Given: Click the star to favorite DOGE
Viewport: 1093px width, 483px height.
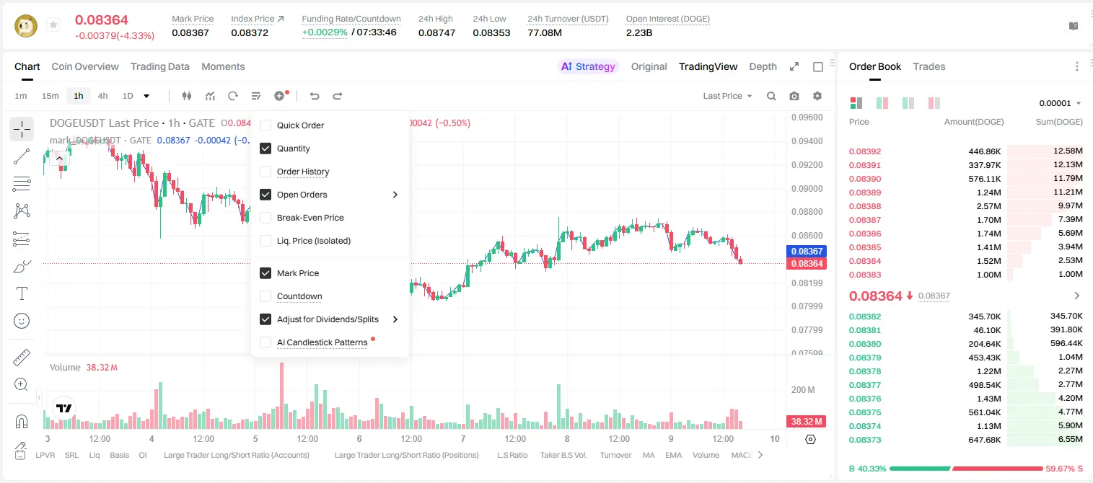Looking at the screenshot, I should (53, 25).
